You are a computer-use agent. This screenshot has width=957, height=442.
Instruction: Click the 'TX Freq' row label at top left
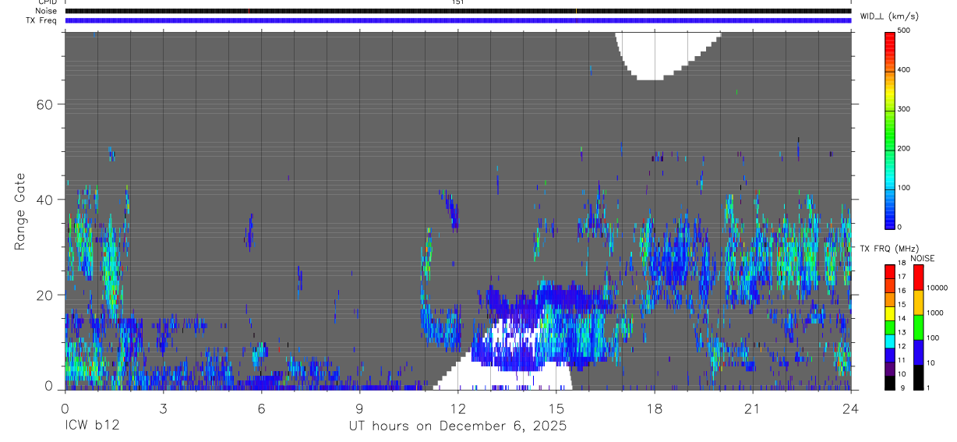coord(42,20)
